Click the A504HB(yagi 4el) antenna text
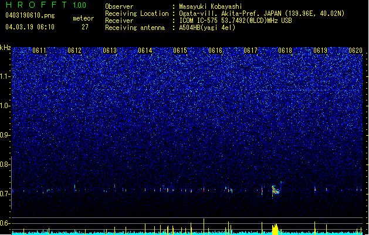 [207, 28]
